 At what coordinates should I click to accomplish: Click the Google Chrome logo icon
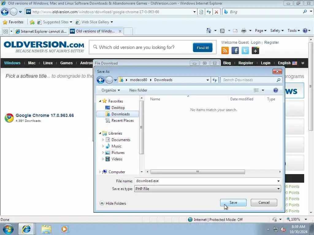point(9,118)
